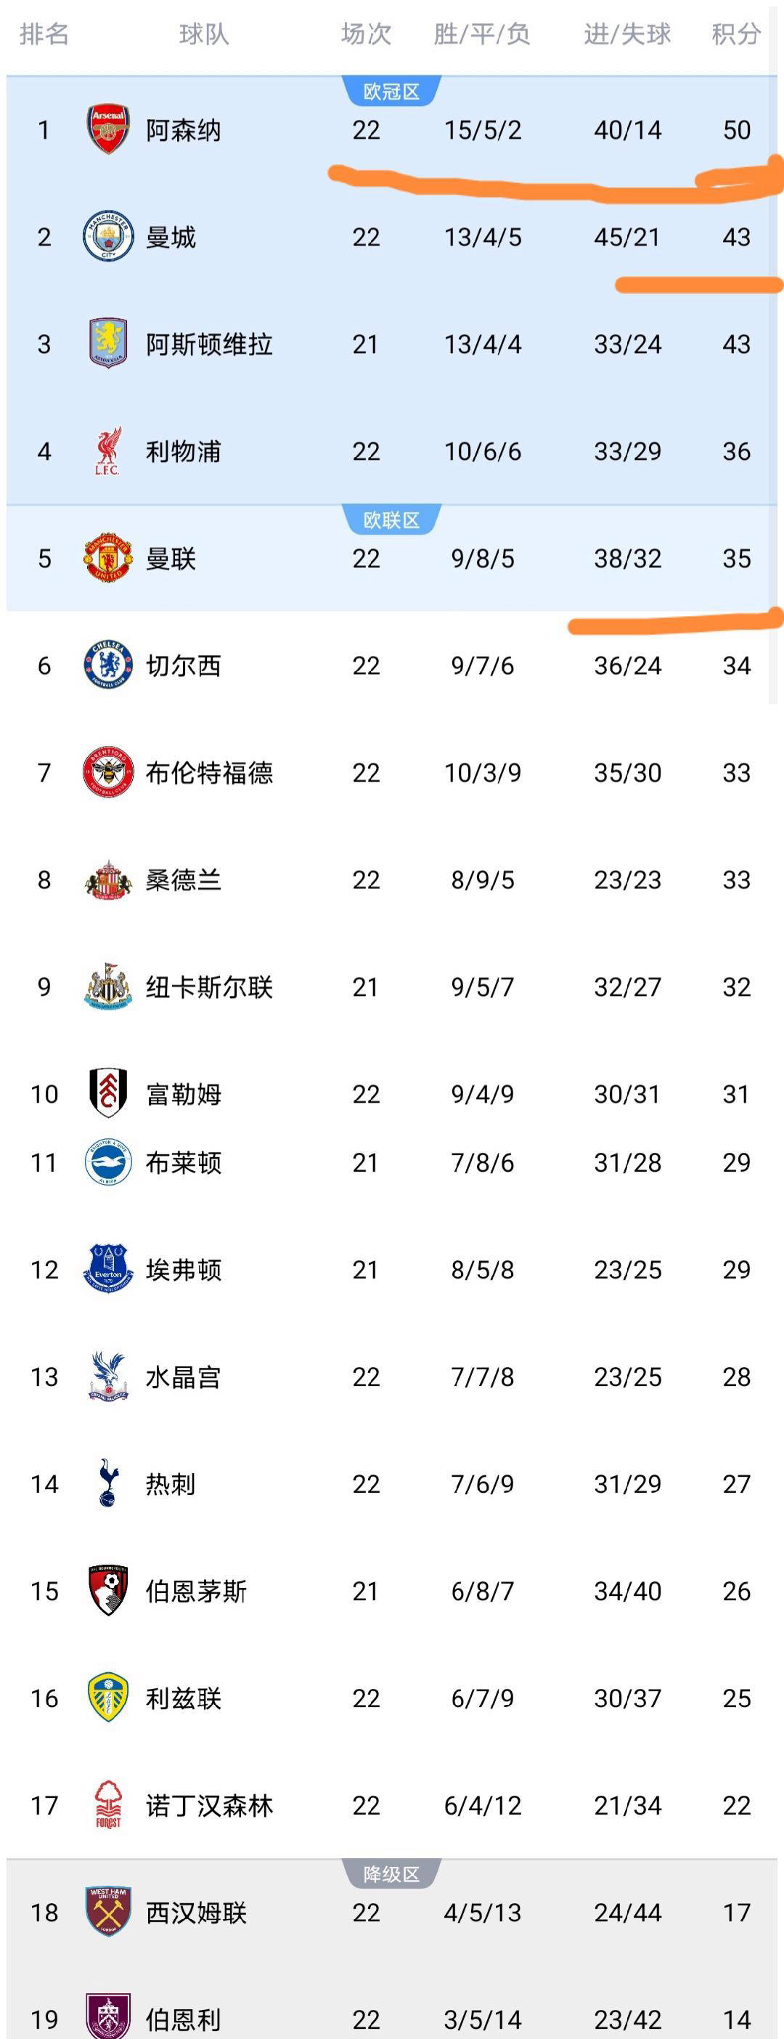
Task: Select the 积分 column header
Action: pyautogui.click(x=736, y=34)
